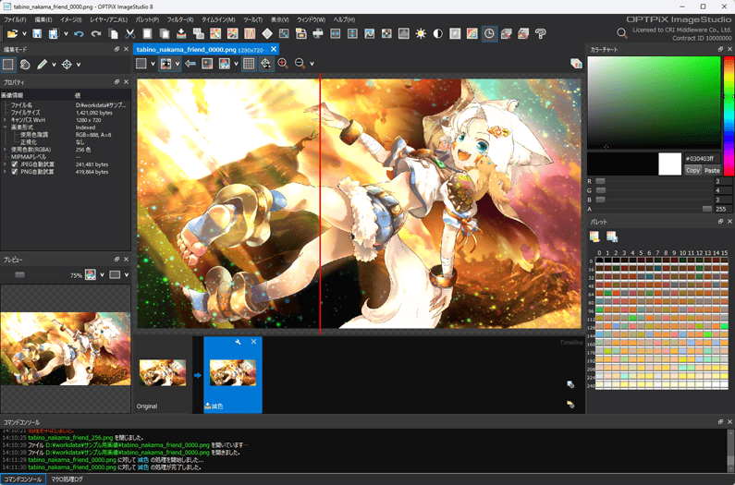
Task: Uncheck PNG自動試算 checkbox
Action: 14,172
